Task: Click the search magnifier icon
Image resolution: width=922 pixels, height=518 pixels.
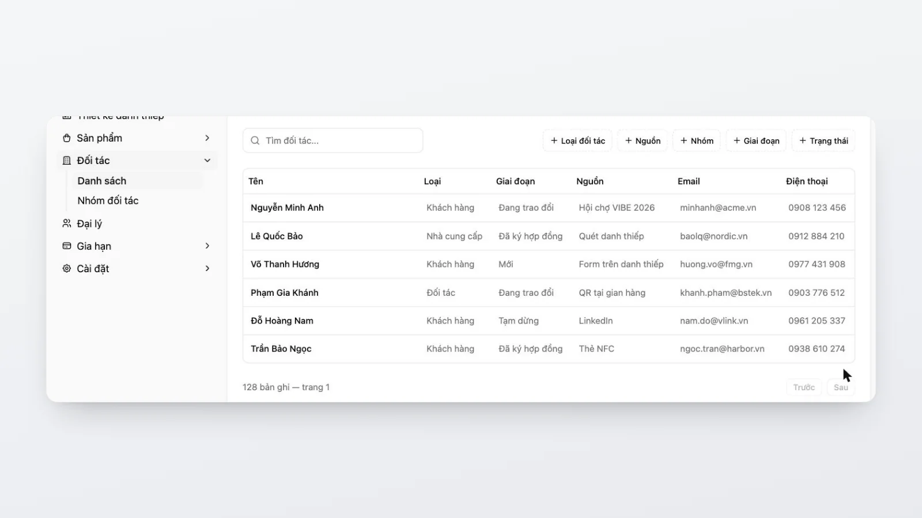Action: 255,140
